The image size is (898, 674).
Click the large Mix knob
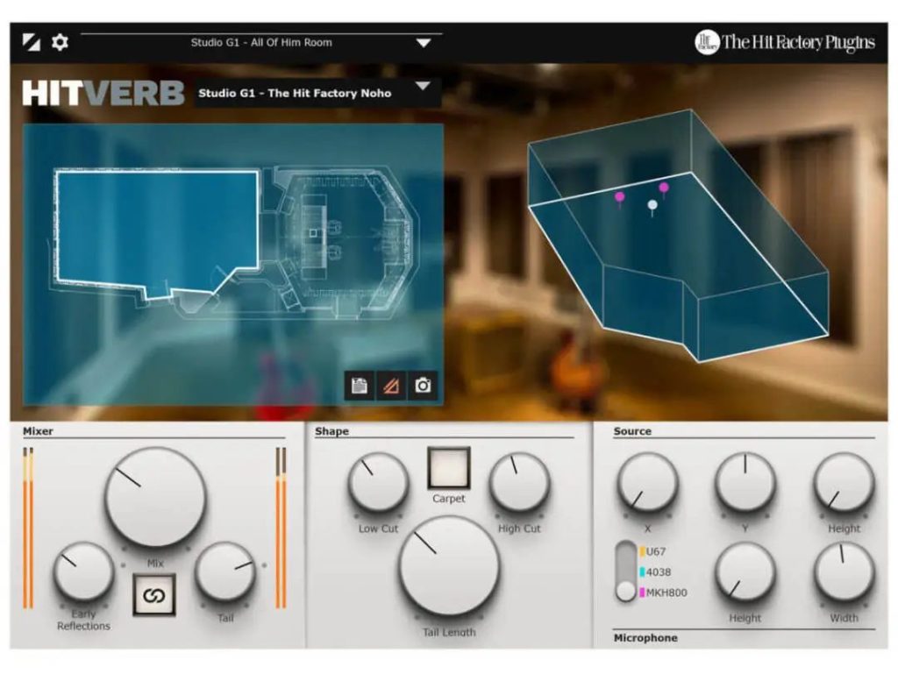click(x=155, y=497)
